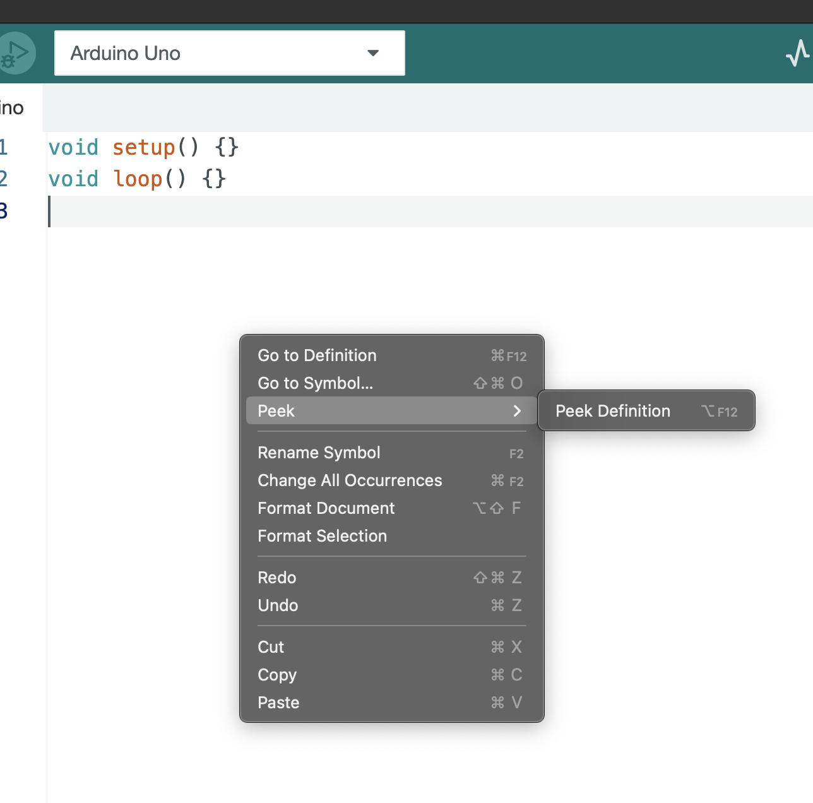Select Peek Definition in submenu
The image size is (813, 803).
[646, 411]
